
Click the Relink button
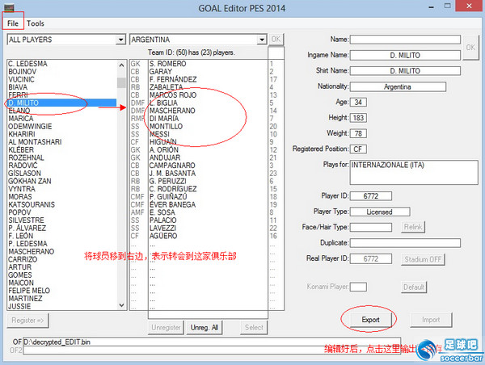[x=413, y=227]
